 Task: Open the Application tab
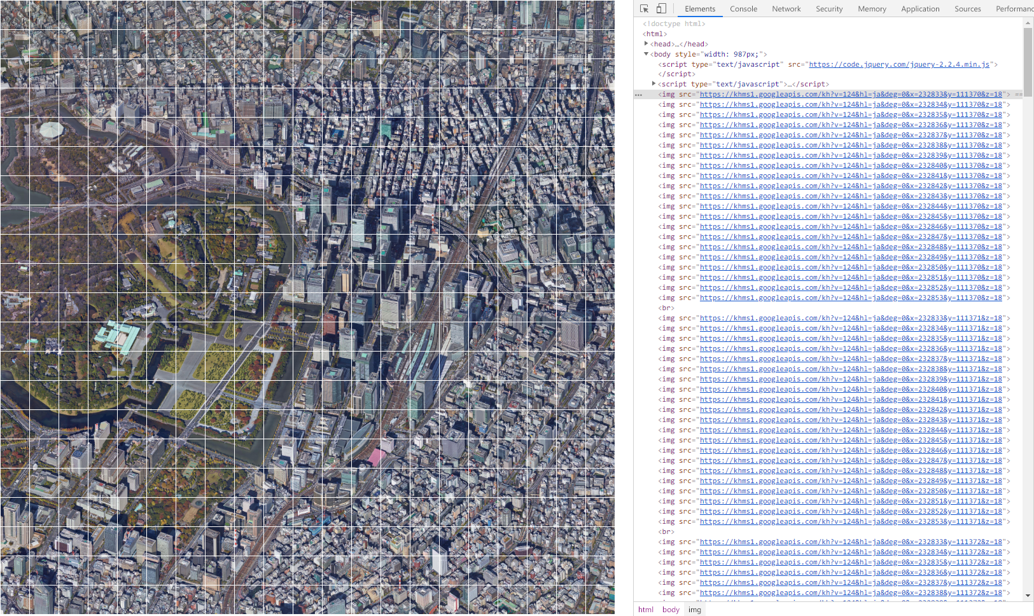tap(920, 9)
